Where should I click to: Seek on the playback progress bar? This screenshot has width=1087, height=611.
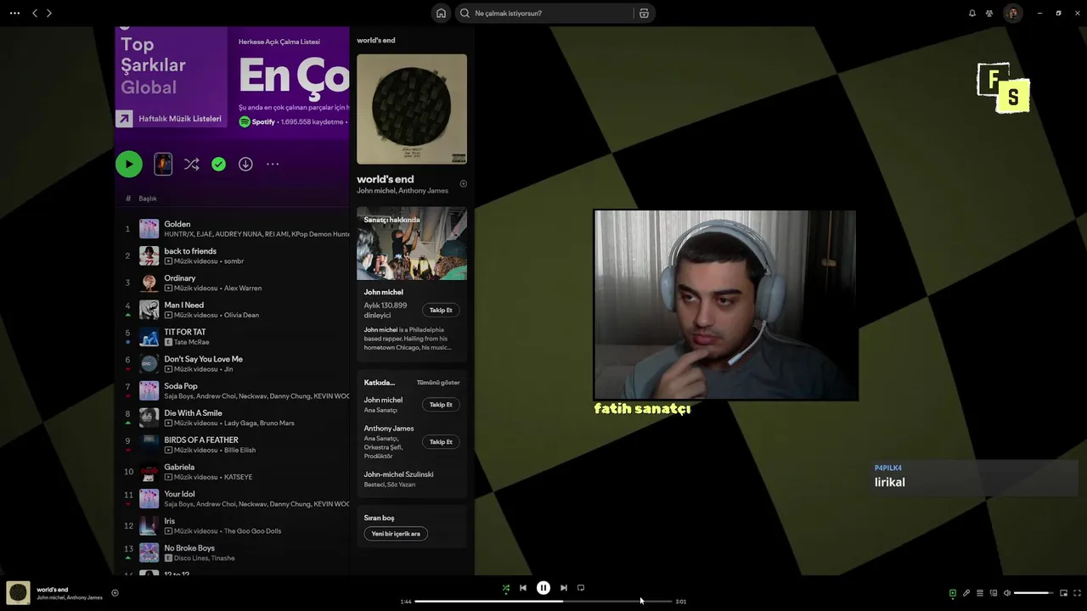coord(543,601)
